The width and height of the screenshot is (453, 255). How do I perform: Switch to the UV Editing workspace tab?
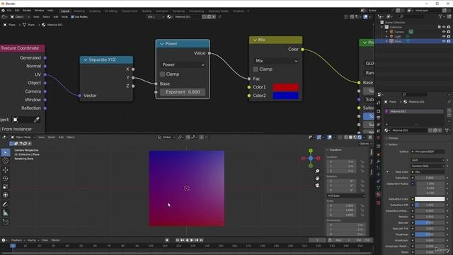111,11
